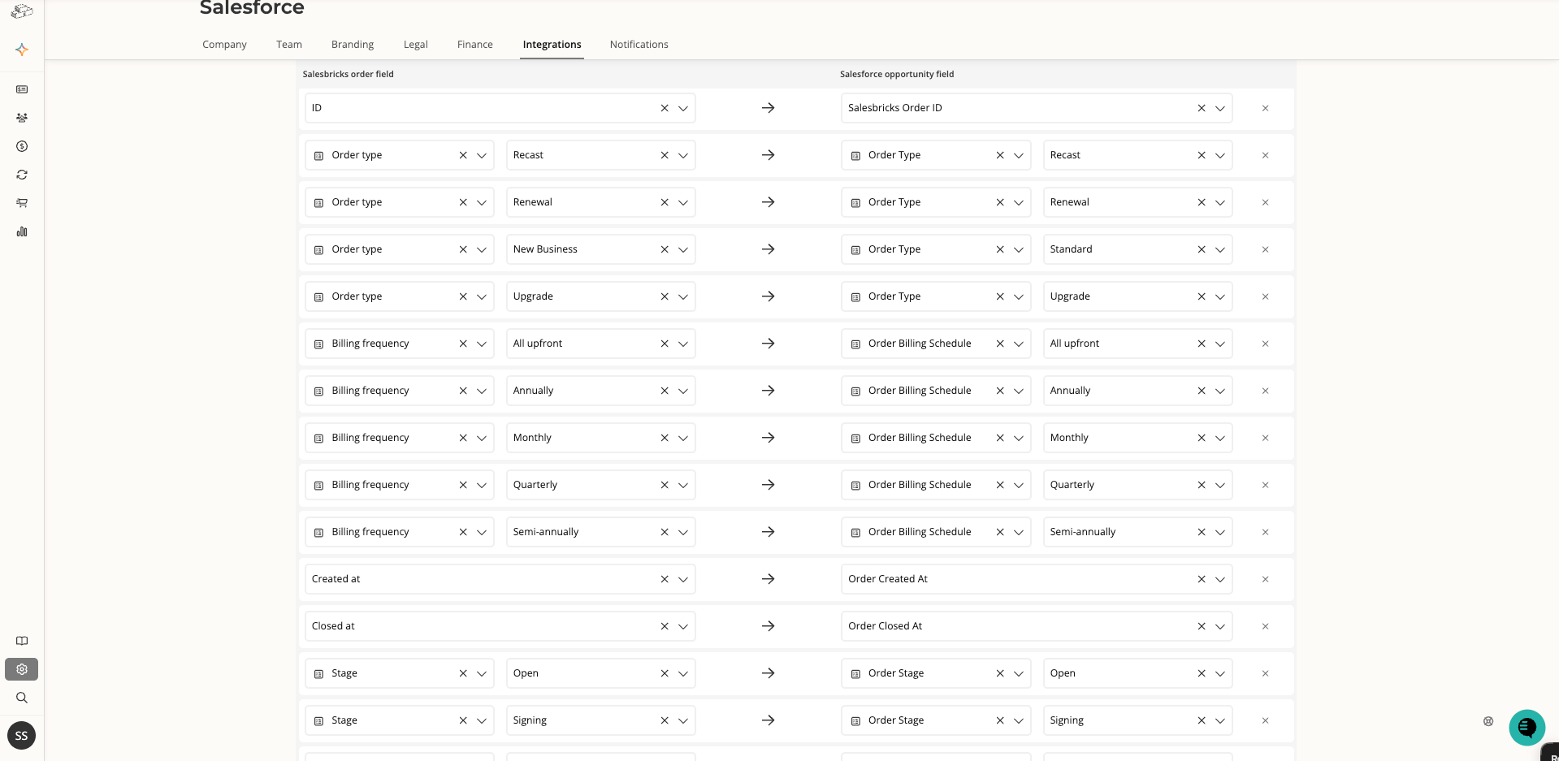Screen dimensions: 1559x761
Task: Open the bar chart sidebar icon
Action: 22,231
